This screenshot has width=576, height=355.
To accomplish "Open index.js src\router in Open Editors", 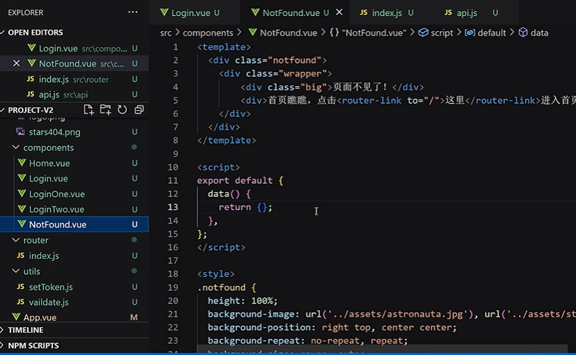I will click(x=74, y=79).
